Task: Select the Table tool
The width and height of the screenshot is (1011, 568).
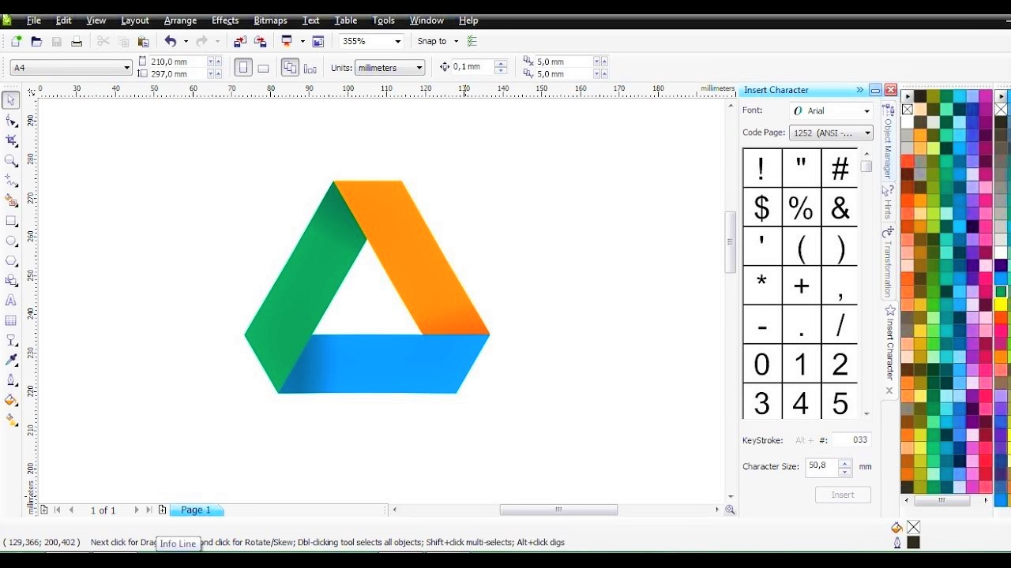Action: [11, 320]
